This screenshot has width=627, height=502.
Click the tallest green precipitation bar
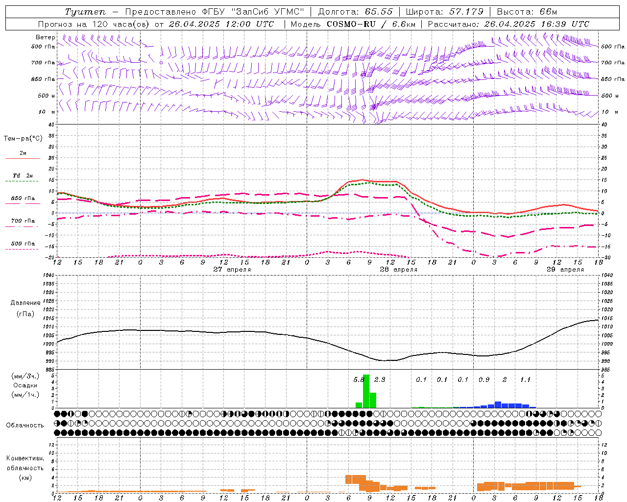tap(366, 391)
